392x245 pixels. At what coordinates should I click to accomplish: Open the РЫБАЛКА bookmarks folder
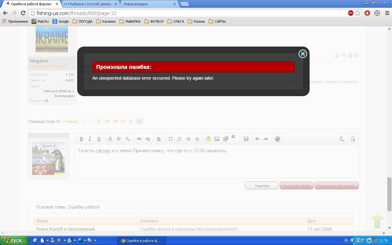[130, 21]
